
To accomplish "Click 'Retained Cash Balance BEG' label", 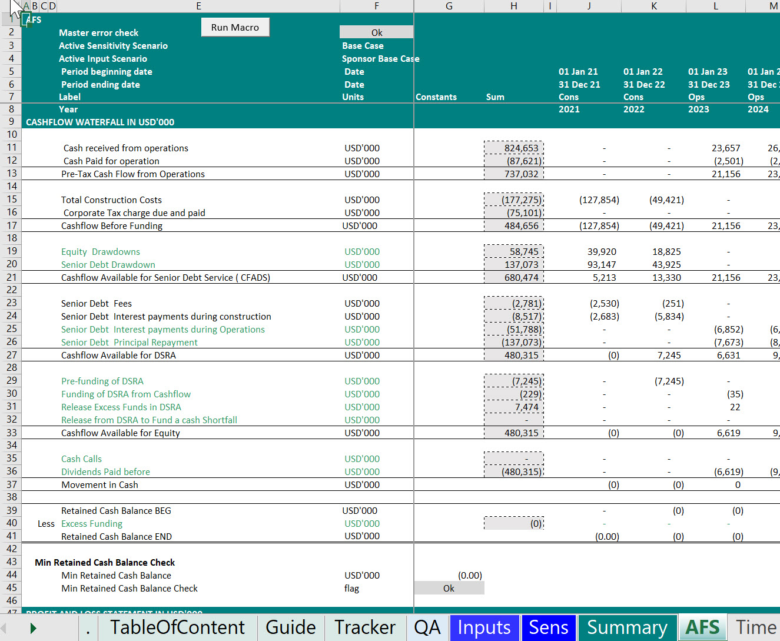I will click(x=116, y=510).
